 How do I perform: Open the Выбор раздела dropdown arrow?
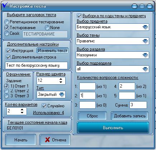click(145, 55)
